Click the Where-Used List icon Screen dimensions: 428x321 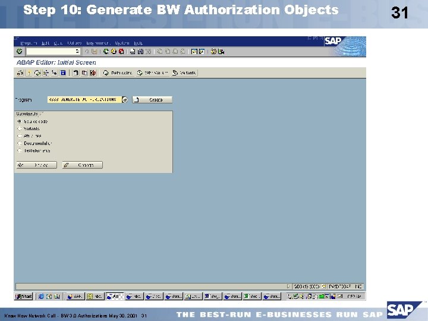[x=46, y=73]
